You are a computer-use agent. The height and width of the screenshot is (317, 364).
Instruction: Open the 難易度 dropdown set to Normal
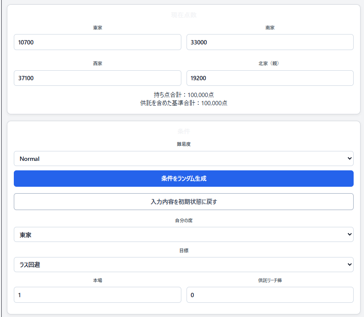(x=184, y=159)
